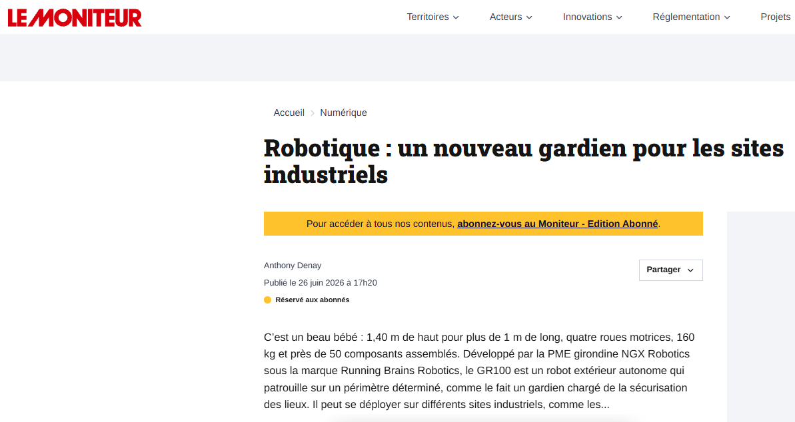The width and height of the screenshot is (795, 422).
Task: Click the author name Anthony Denay
Action: pyautogui.click(x=293, y=266)
